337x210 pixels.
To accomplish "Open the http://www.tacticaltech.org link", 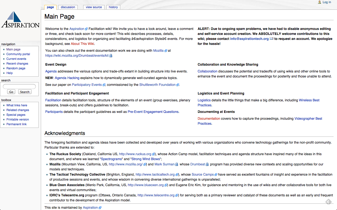I will (155, 175).
